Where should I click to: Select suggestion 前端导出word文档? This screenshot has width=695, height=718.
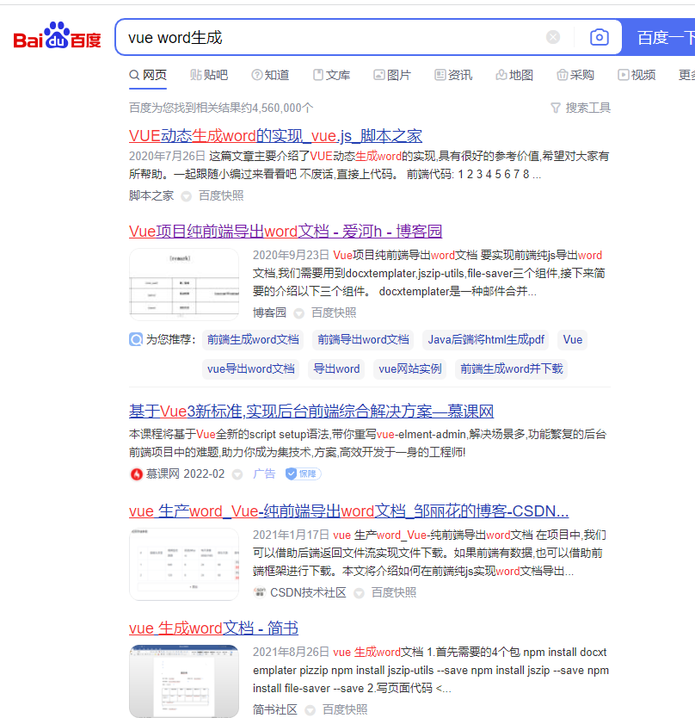pyautogui.click(x=363, y=340)
